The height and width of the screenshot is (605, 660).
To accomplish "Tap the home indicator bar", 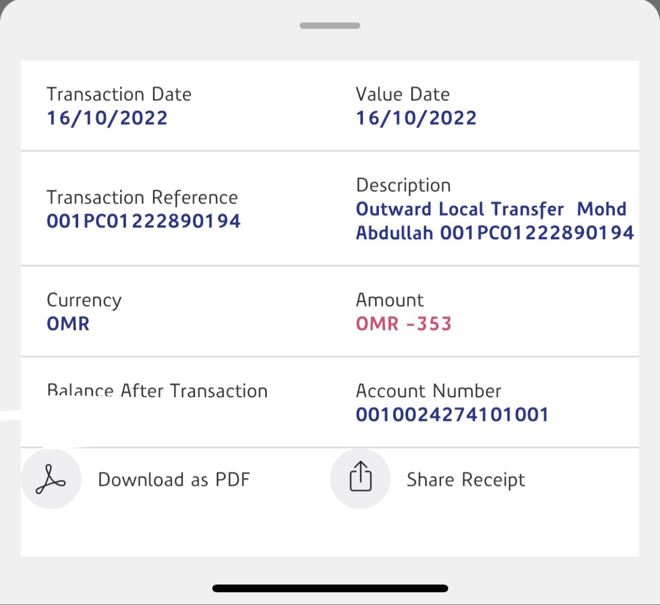I will click(330, 588).
